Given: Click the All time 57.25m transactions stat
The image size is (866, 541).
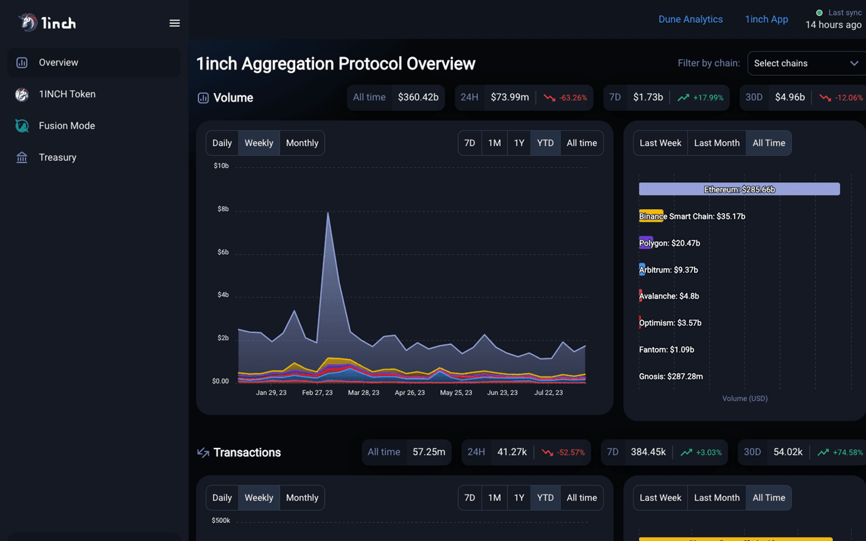Looking at the screenshot, I should pos(407,452).
